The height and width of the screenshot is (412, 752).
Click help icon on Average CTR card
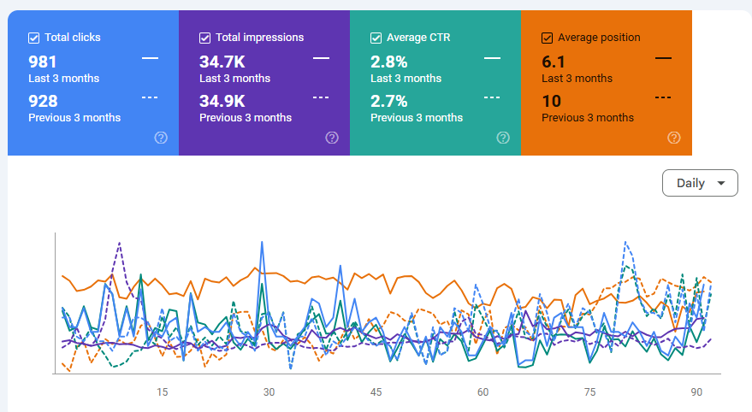click(503, 138)
